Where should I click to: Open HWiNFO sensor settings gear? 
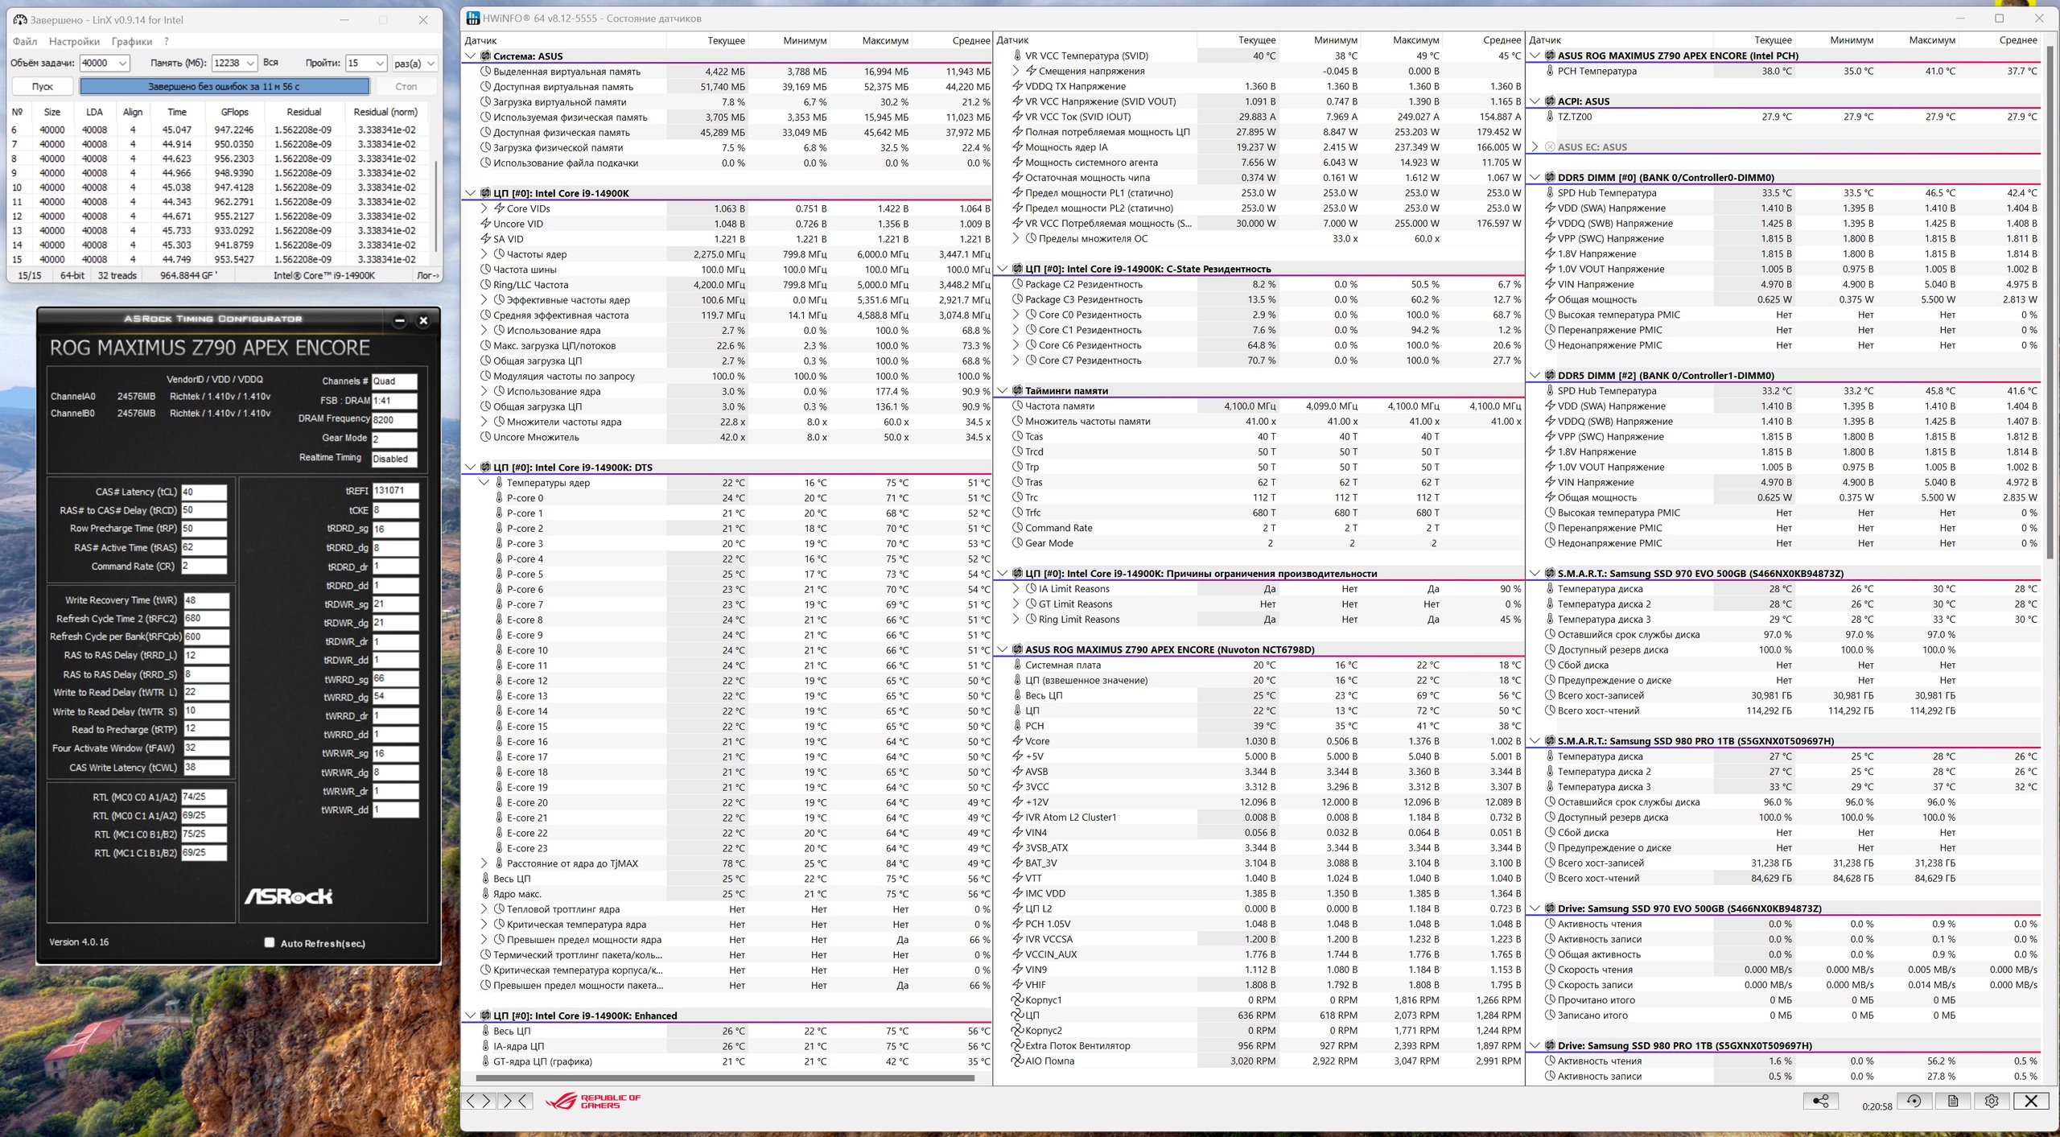(x=1991, y=1101)
